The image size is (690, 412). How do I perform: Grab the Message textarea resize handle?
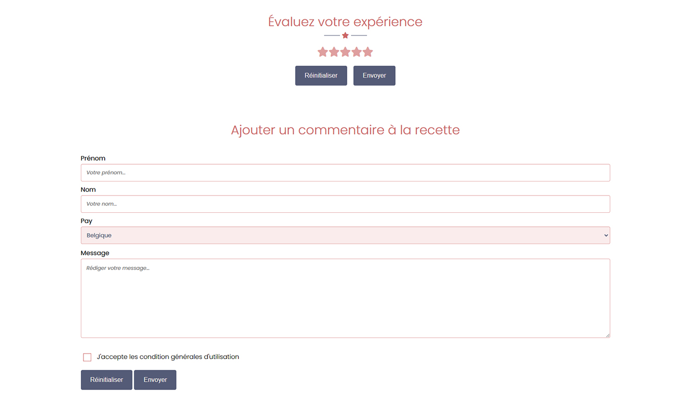pos(608,335)
